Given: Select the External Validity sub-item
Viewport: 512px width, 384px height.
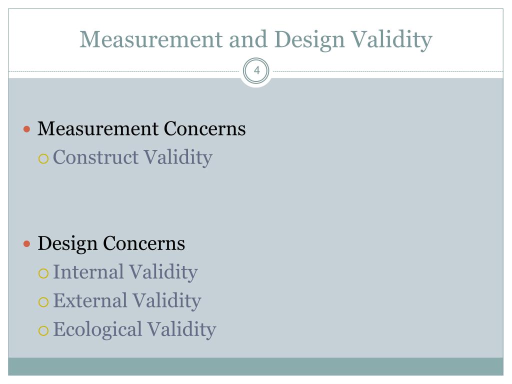Looking at the screenshot, I should coord(127,300).
